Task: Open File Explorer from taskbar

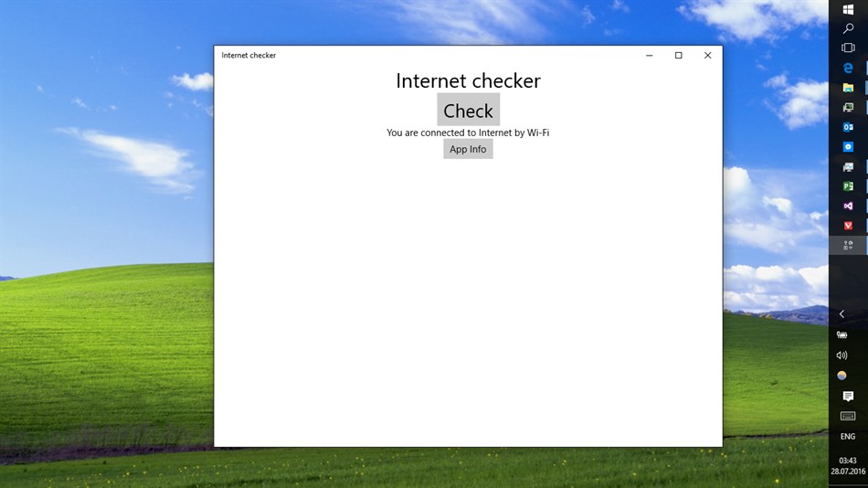Action: 848,88
